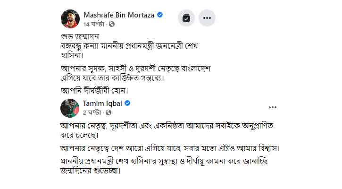
Task: Click the জন্মদিনের শুভেচ্ছা closing paragraph
Action: tap(164, 166)
